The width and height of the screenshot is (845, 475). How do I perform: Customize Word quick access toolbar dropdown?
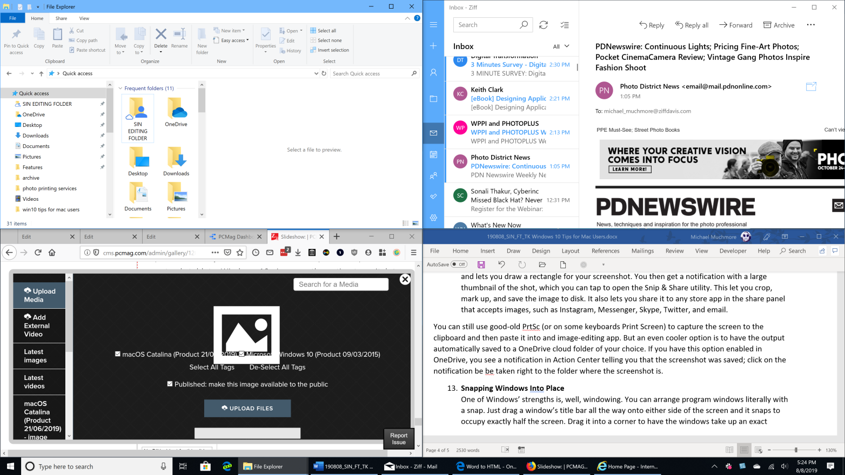click(x=603, y=264)
